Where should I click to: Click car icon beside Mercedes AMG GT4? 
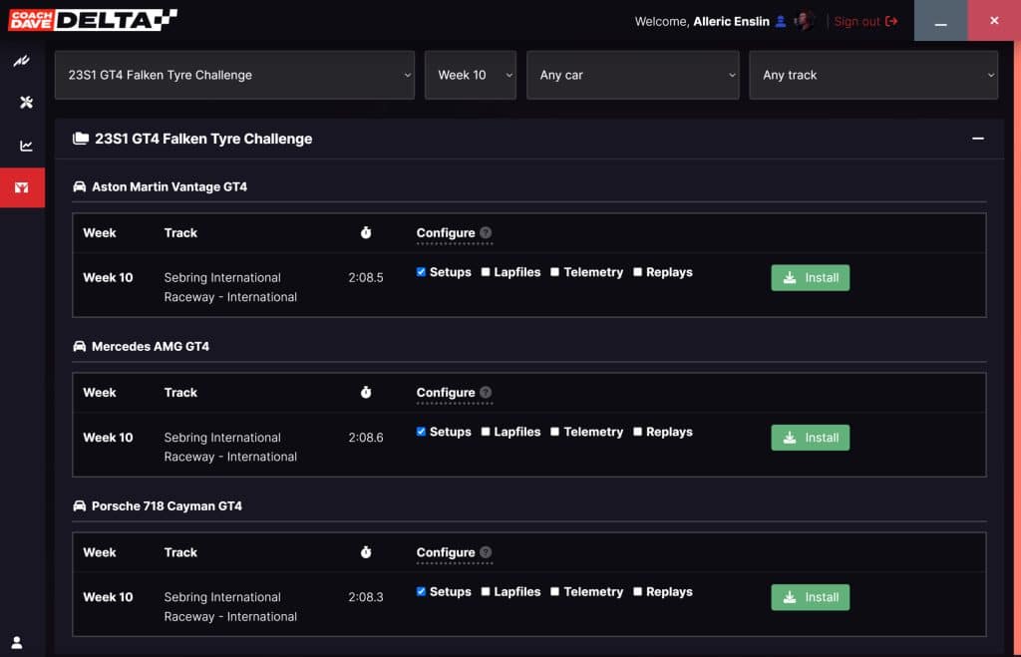coord(80,346)
